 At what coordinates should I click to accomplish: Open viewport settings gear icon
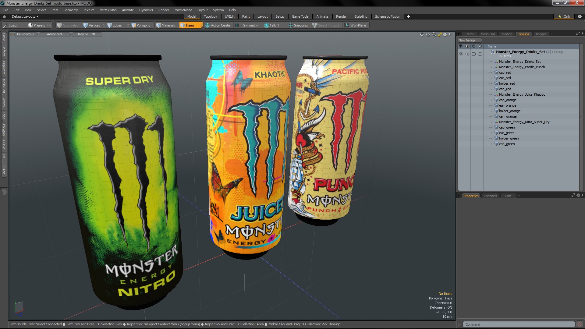(445, 34)
